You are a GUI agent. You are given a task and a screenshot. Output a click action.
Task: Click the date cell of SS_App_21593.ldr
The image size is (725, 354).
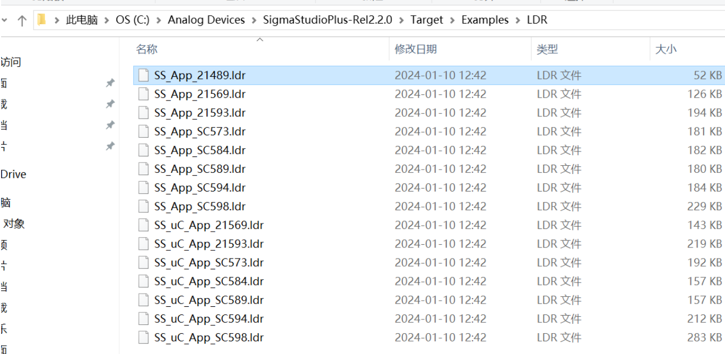[441, 113]
